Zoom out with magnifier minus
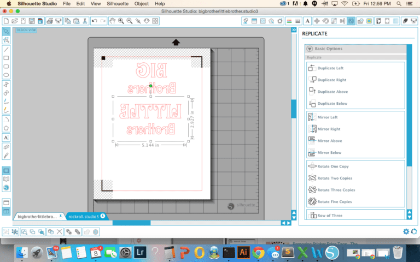The width and height of the screenshot is (420, 262). [130, 21]
